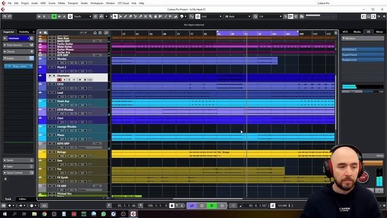Image resolution: width=387 pixels, height=218 pixels.
Task: Click the AQ auto quantize button
Action: 44,206
